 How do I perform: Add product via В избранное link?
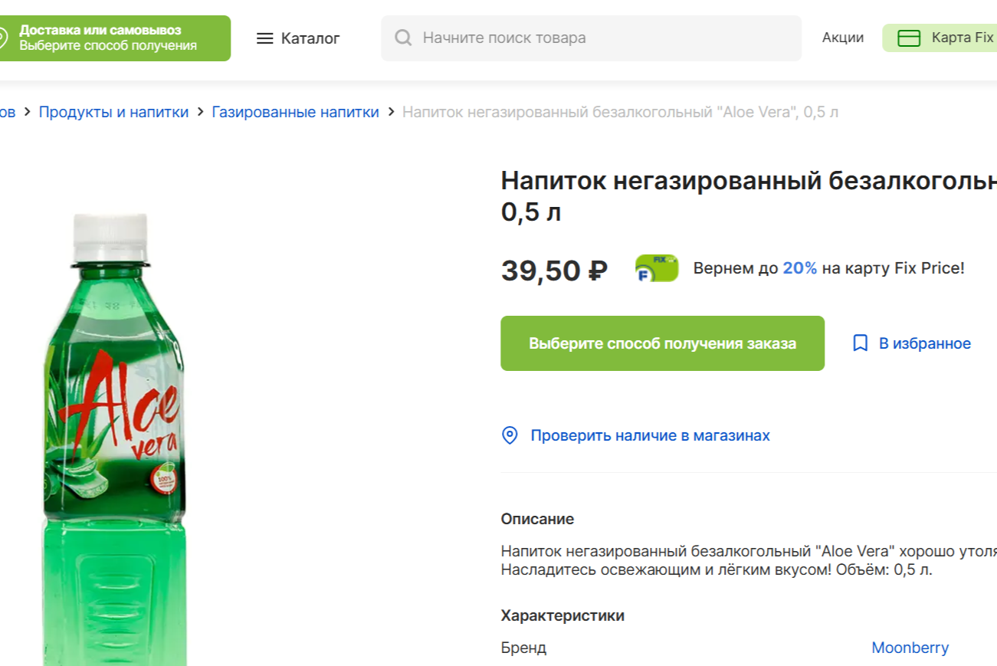coord(924,343)
